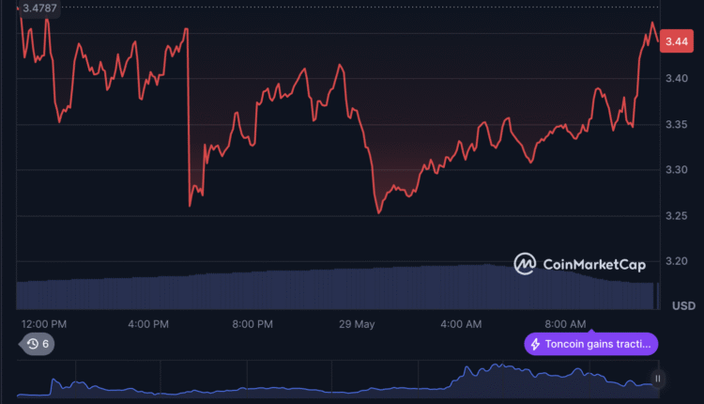Click the red 3.44 current price label

pyautogui.click(x=676, y=41)
